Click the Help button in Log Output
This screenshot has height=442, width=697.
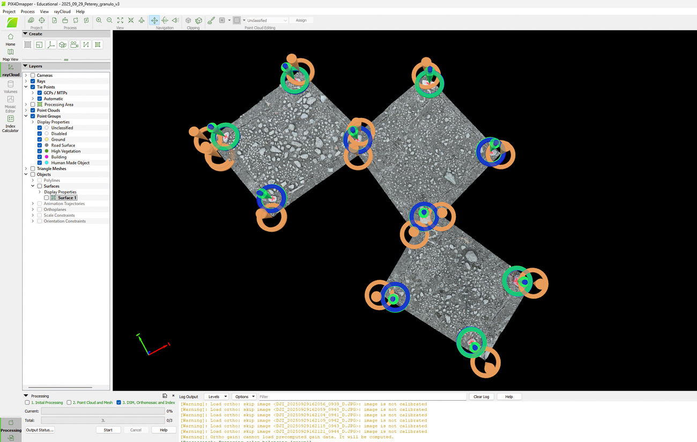tap(509, 397)
